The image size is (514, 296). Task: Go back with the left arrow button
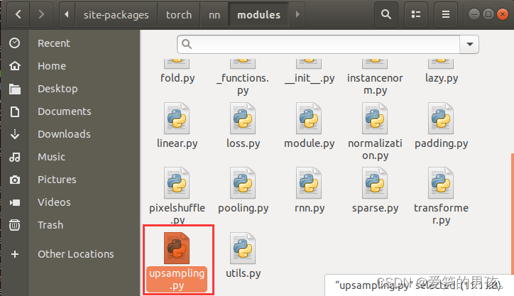(18, 14)
